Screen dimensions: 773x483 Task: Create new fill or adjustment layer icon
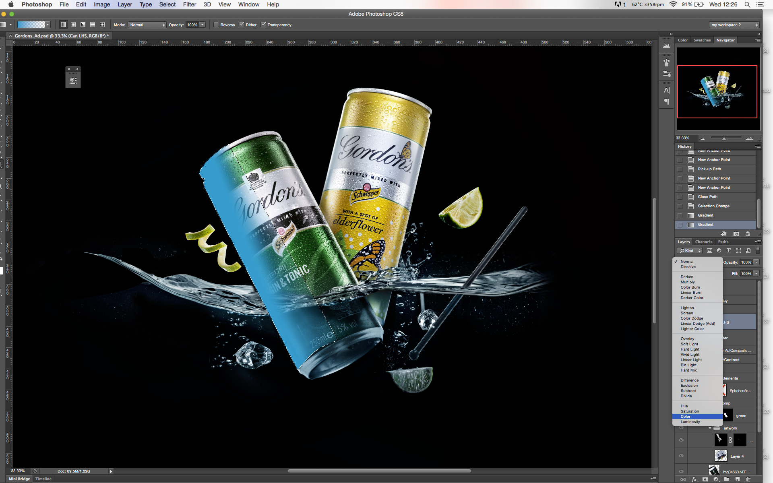click(x=716, y=479)
